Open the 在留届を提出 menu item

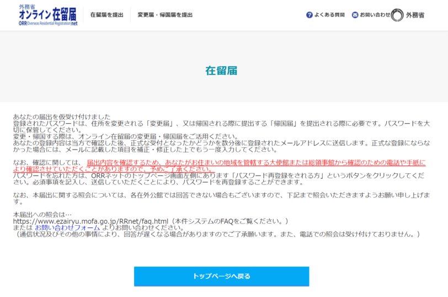coord(107,15)
